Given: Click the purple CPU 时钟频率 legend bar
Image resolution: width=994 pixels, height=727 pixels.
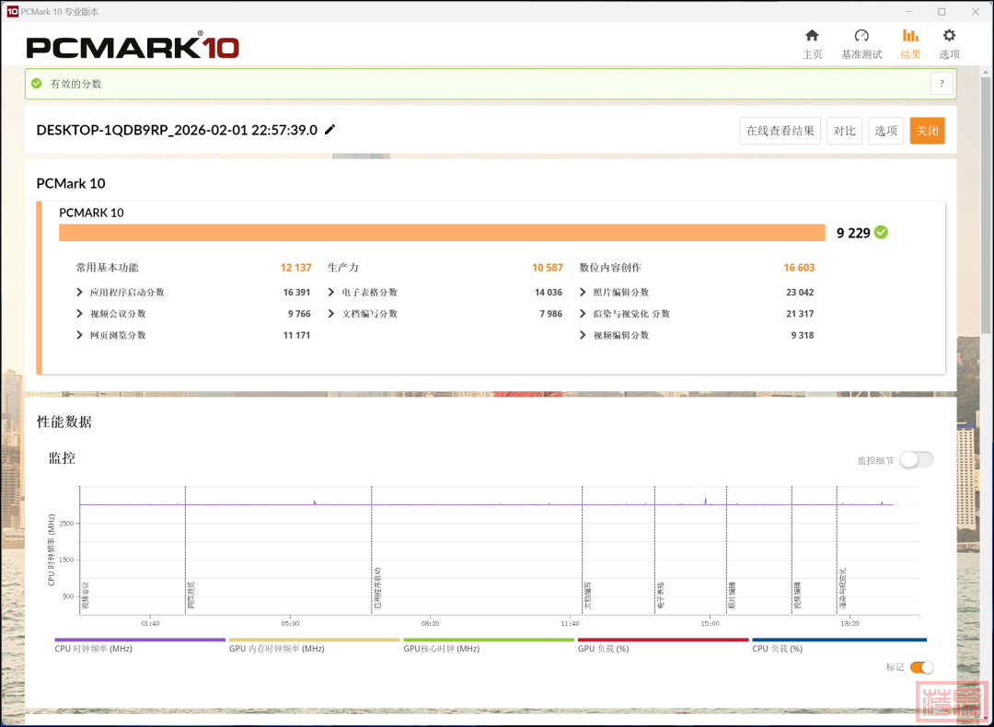Looking at the screenshot, I should coord(140,640).
